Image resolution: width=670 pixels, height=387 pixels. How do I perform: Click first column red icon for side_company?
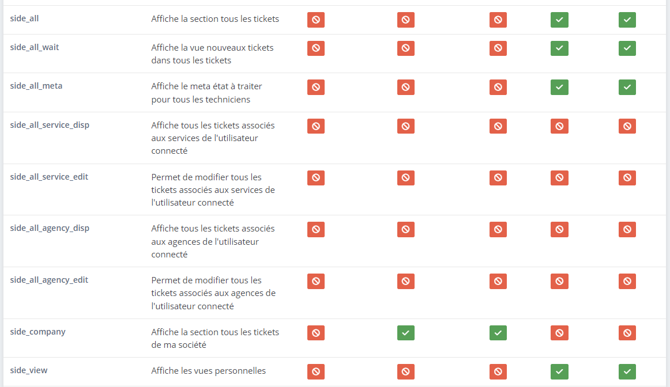(x=316, y=333)
